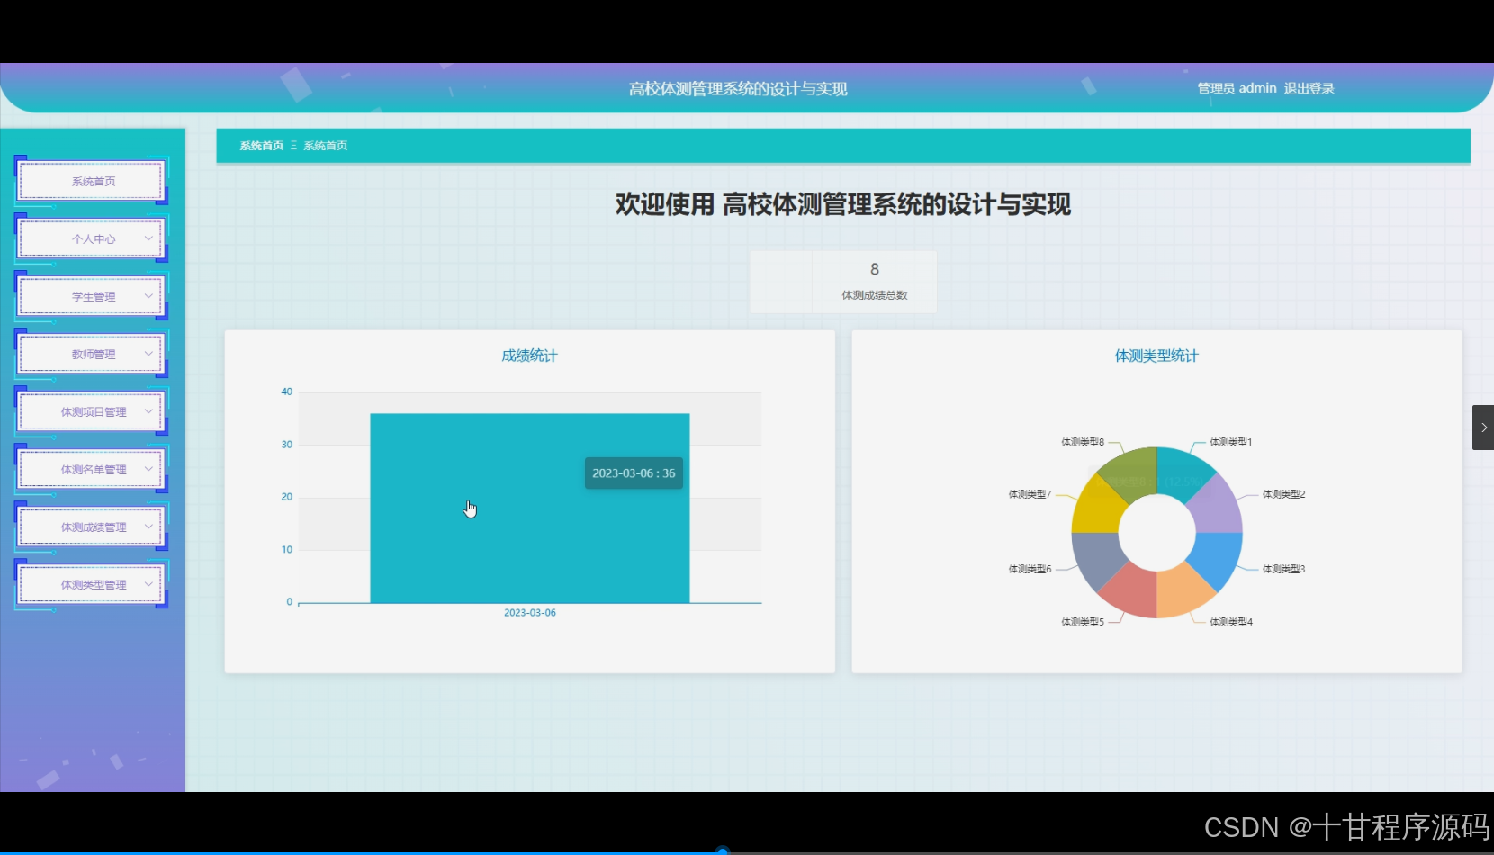Click the 体测成绩总数 count card
The width and height of the screenshot is (1494, 855).
[x=843, y=282]
